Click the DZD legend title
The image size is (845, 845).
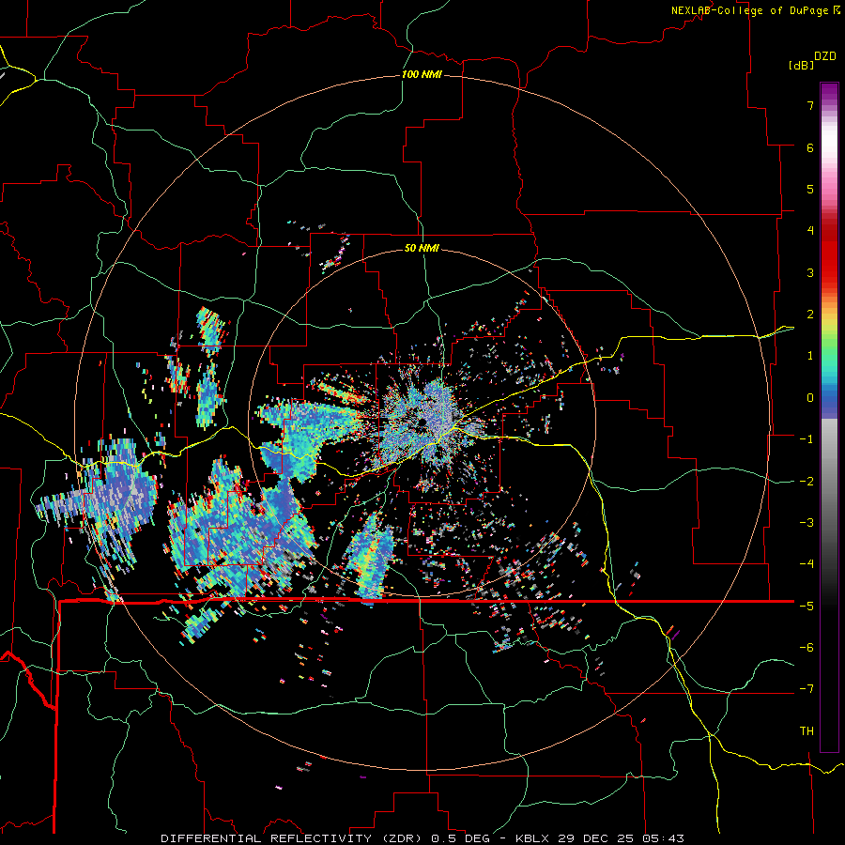(x=825, y=56)
